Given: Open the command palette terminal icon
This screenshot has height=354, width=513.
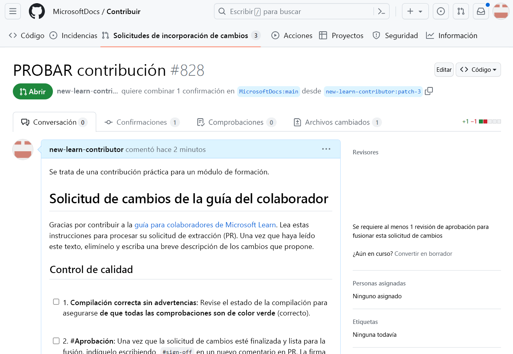Looking at the screenshot, I should (382, 11).
